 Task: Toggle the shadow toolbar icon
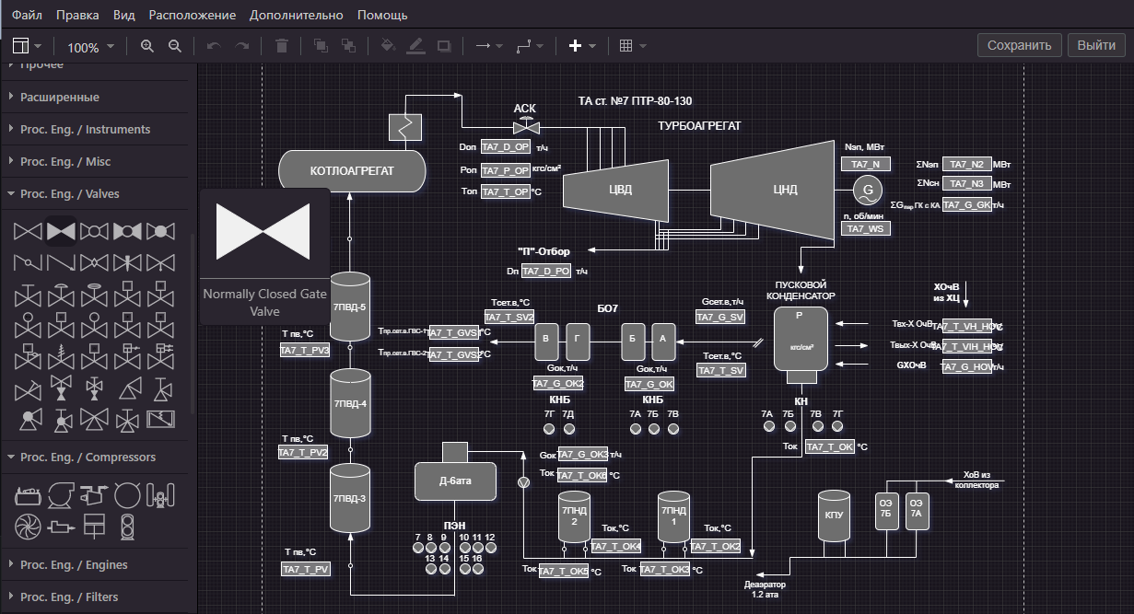click(444, 46)
